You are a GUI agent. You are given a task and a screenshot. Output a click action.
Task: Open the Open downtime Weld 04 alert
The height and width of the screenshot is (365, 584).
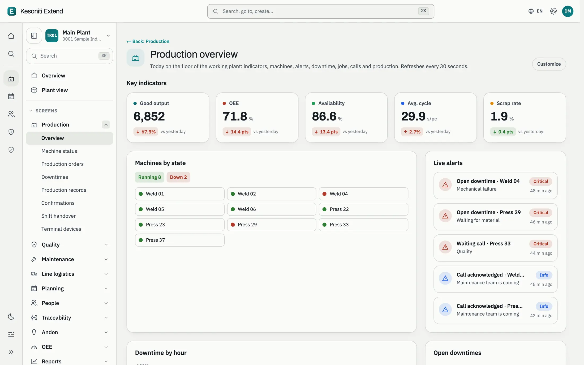tap(495, 185)
